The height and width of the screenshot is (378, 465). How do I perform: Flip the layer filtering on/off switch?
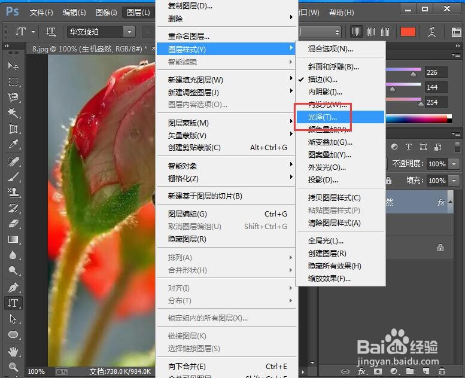tap(457, 147)
